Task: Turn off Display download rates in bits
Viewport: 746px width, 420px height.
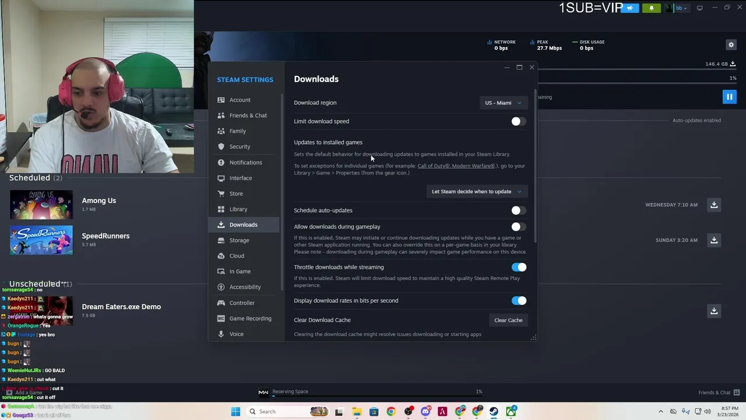Action: click(x=519, y=300)
